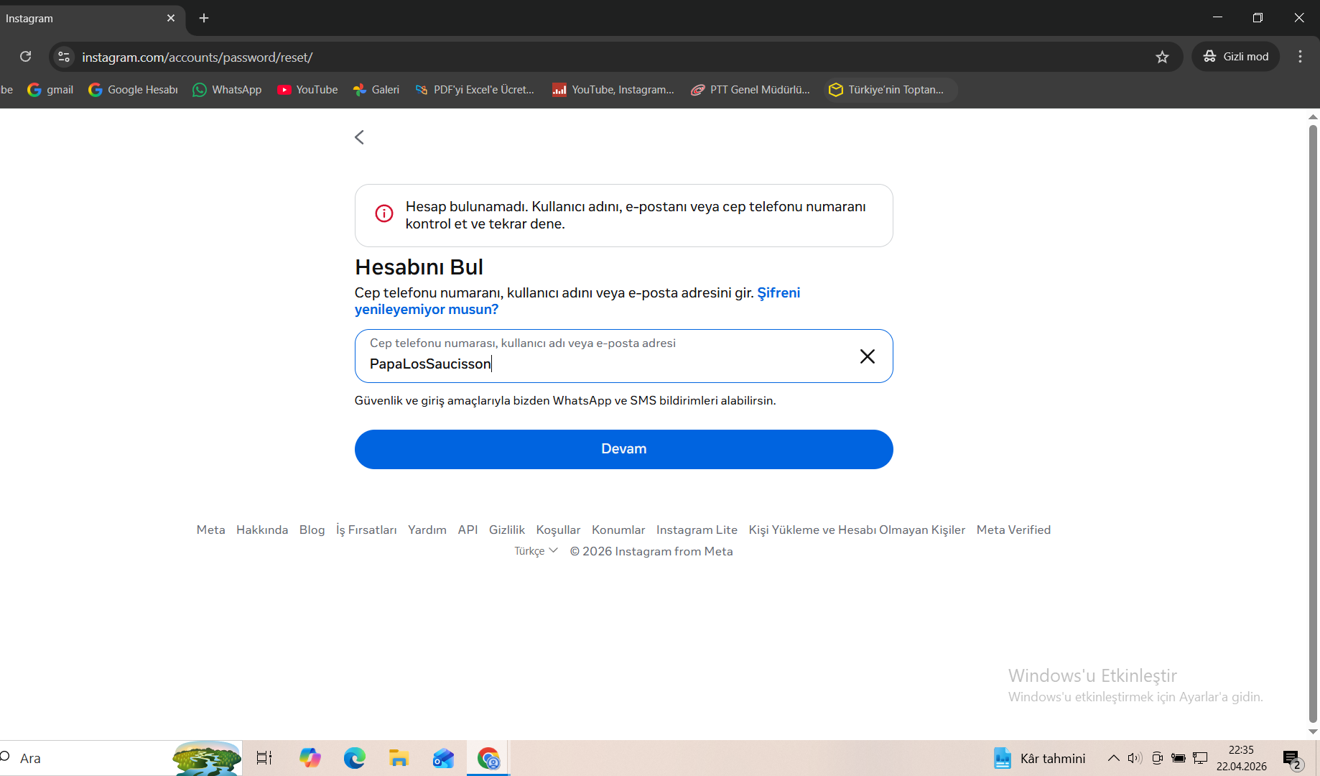The image size is (1320, 776).
Task: Open the PDF'yi Excel'e Ücret... bookmark
Action: click(x=475, y=90)
